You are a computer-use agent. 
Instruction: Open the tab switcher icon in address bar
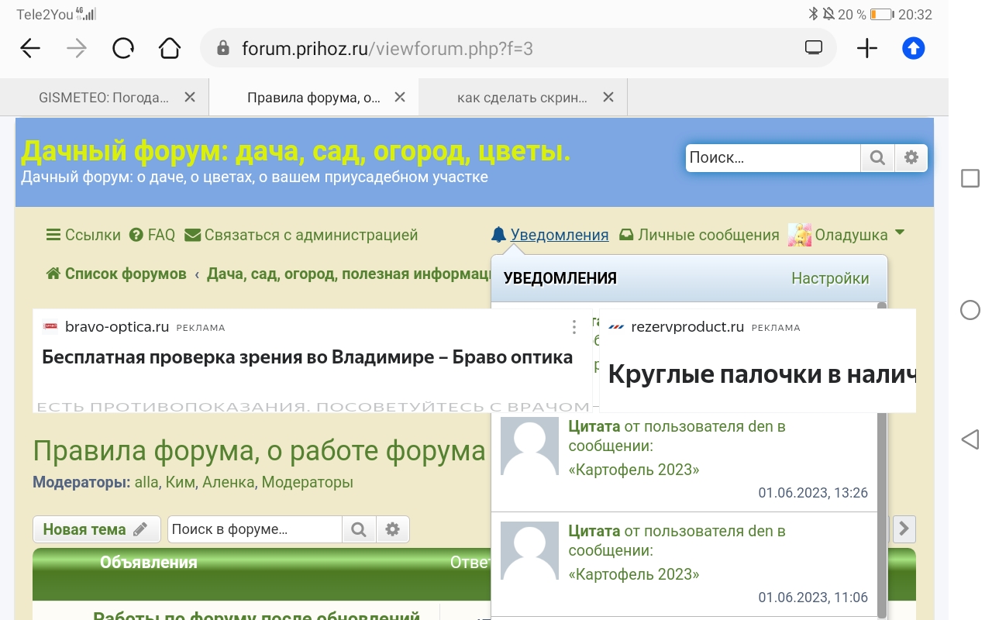pos(813,48)
